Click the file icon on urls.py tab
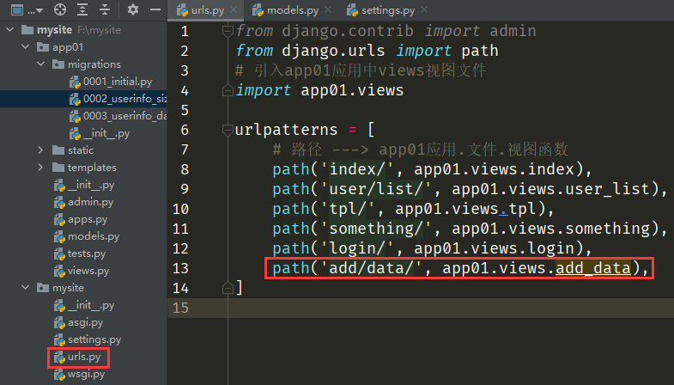Viewport: 674px width, 385px height. pyautogui.click(x=182, y=10)
